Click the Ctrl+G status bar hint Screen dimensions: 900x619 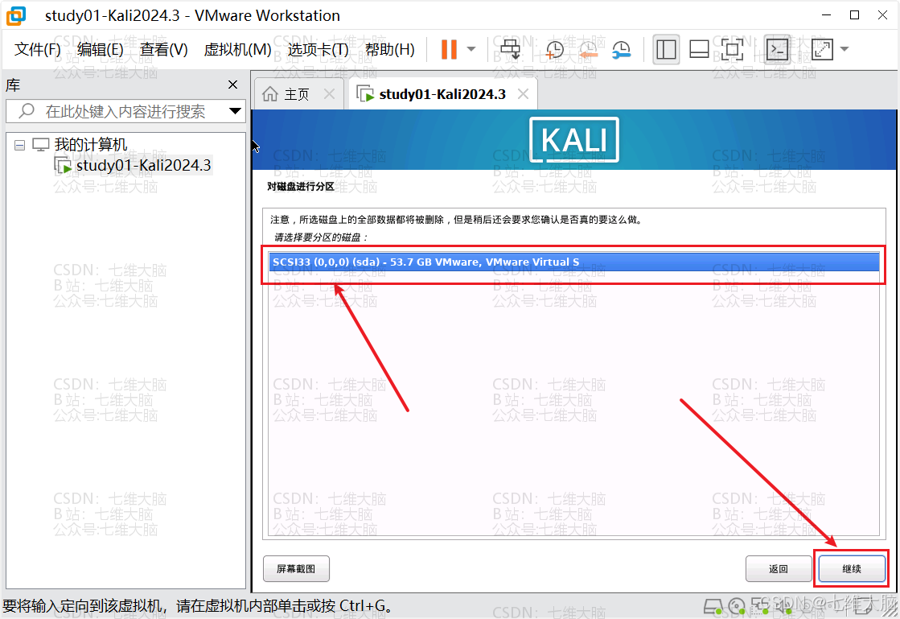(199, 606)
